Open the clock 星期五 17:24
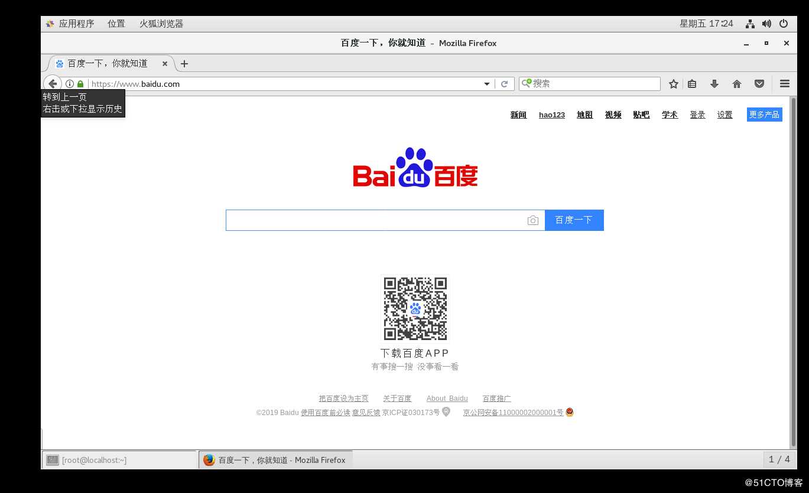 click(706, 24)
